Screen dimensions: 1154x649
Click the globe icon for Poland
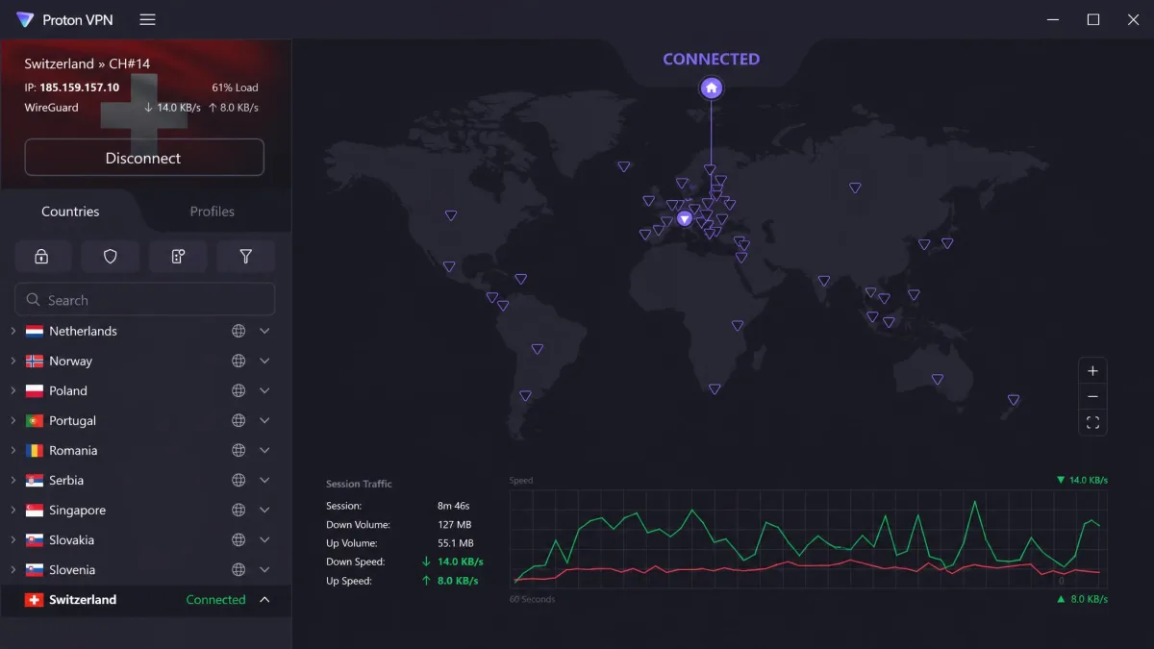(x=238, y=390)
